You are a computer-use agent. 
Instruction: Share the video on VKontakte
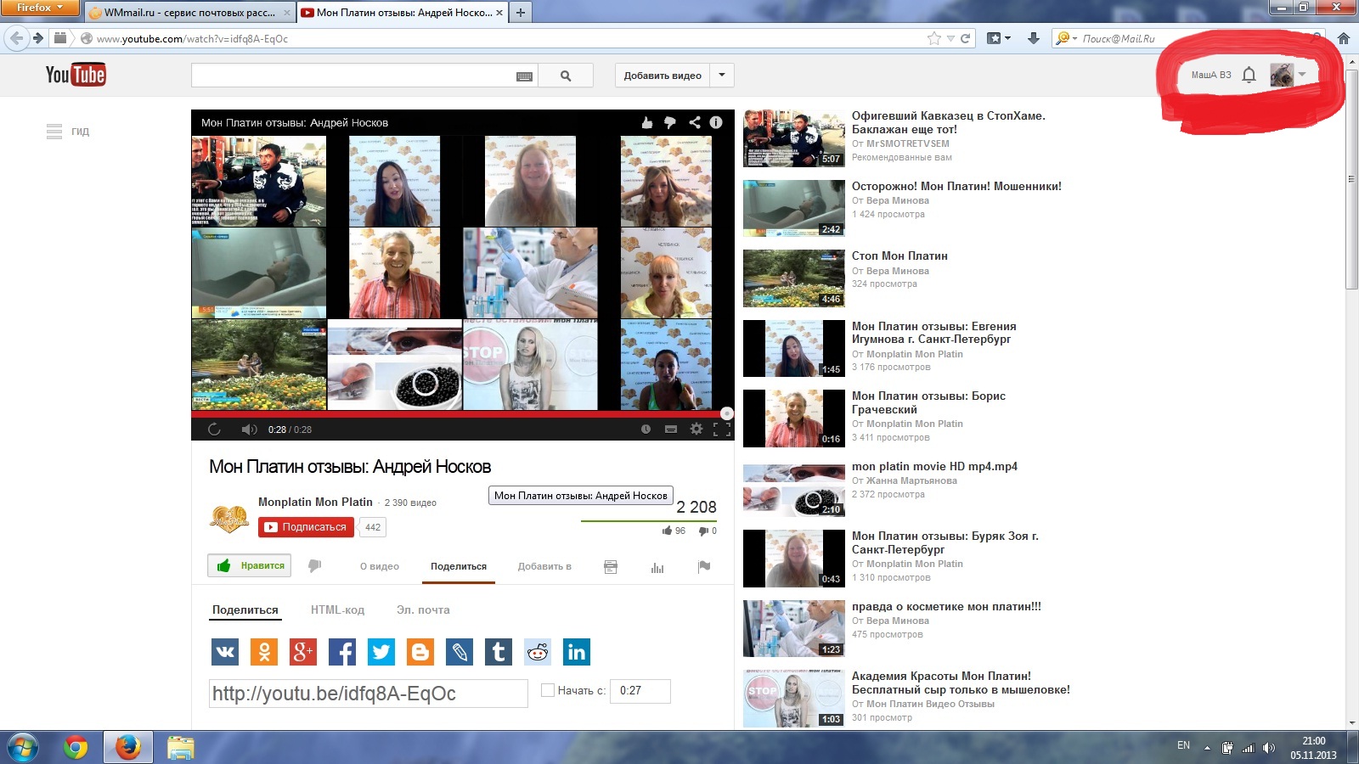225,652
